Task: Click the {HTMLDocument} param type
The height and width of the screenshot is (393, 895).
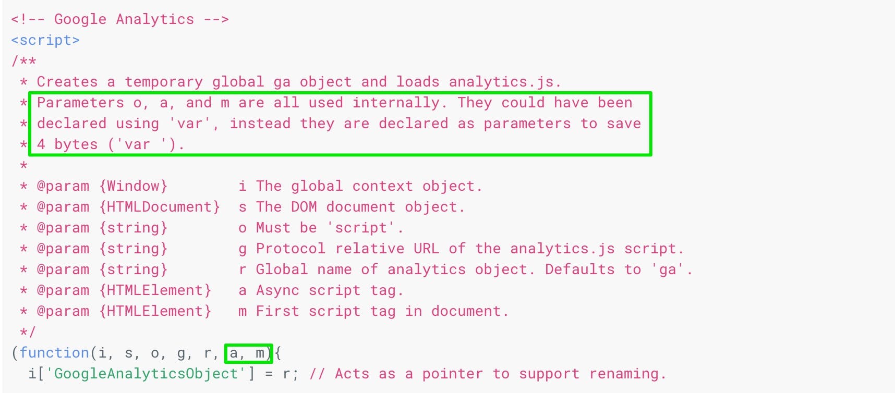Action: tap(160, 207)
